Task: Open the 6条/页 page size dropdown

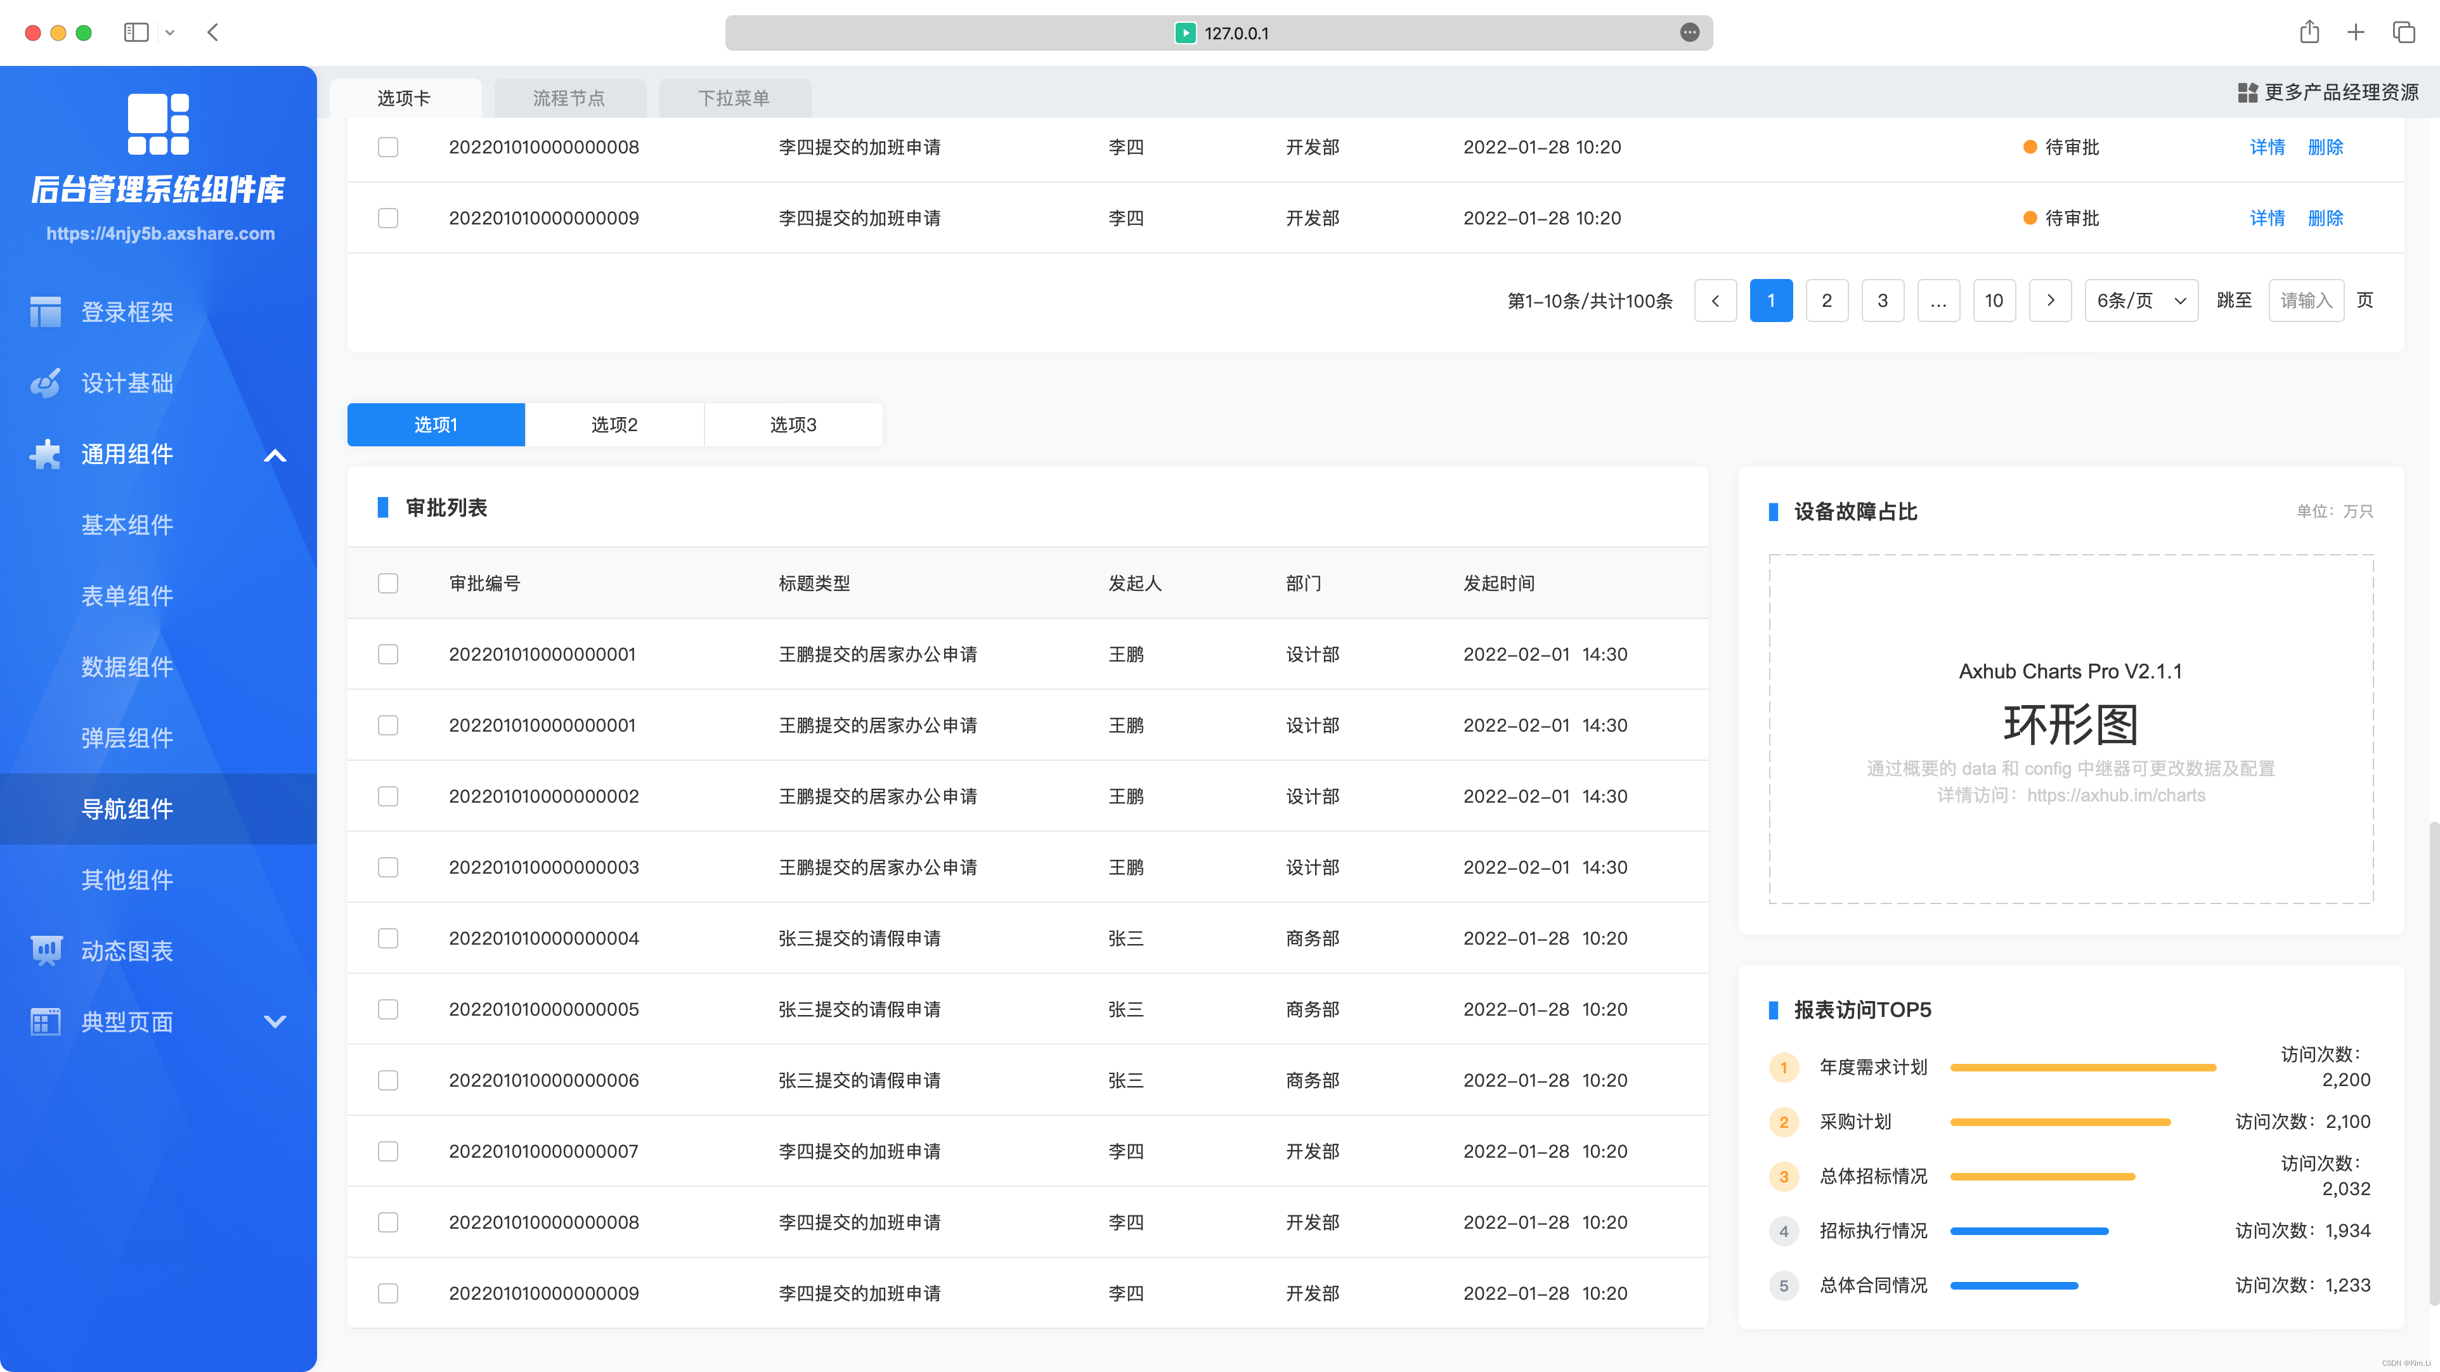Action: pos(2141,300)
